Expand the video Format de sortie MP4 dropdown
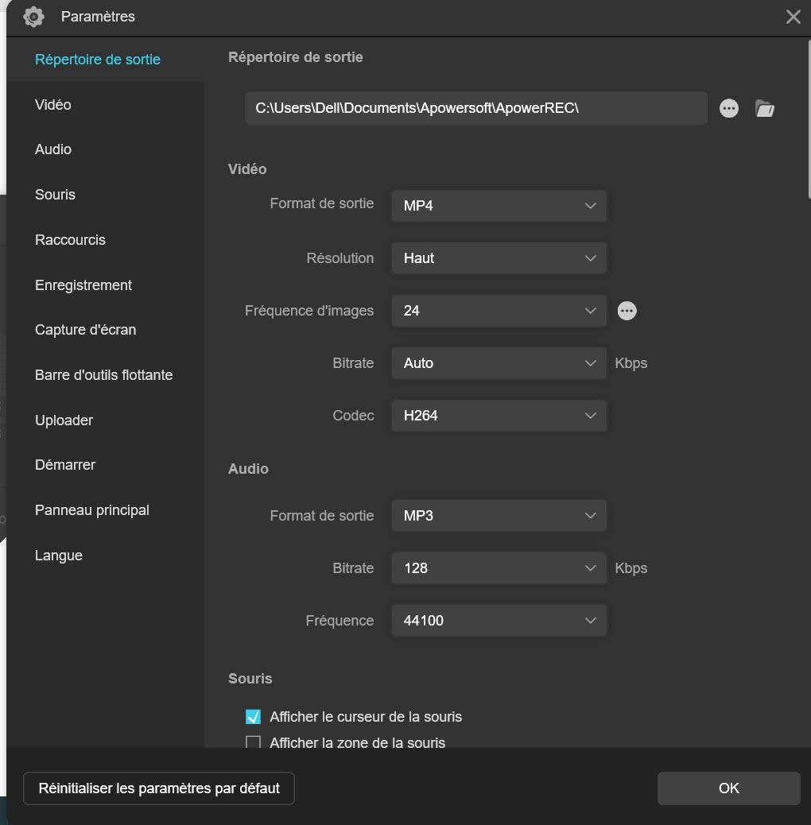Image resolution: width=811 pixels, height=825 pixels. [499, 206]
